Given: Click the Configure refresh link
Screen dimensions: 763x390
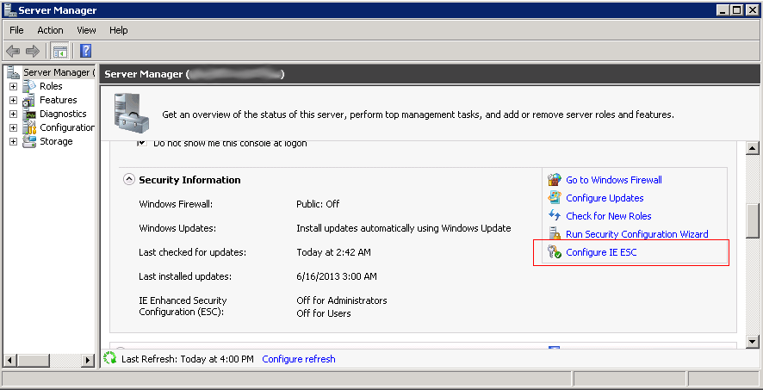Looking at the screenshot, I should coord(298,359).
